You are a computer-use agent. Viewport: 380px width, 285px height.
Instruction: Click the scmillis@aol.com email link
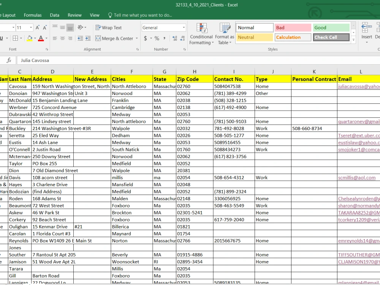point(357,177)
